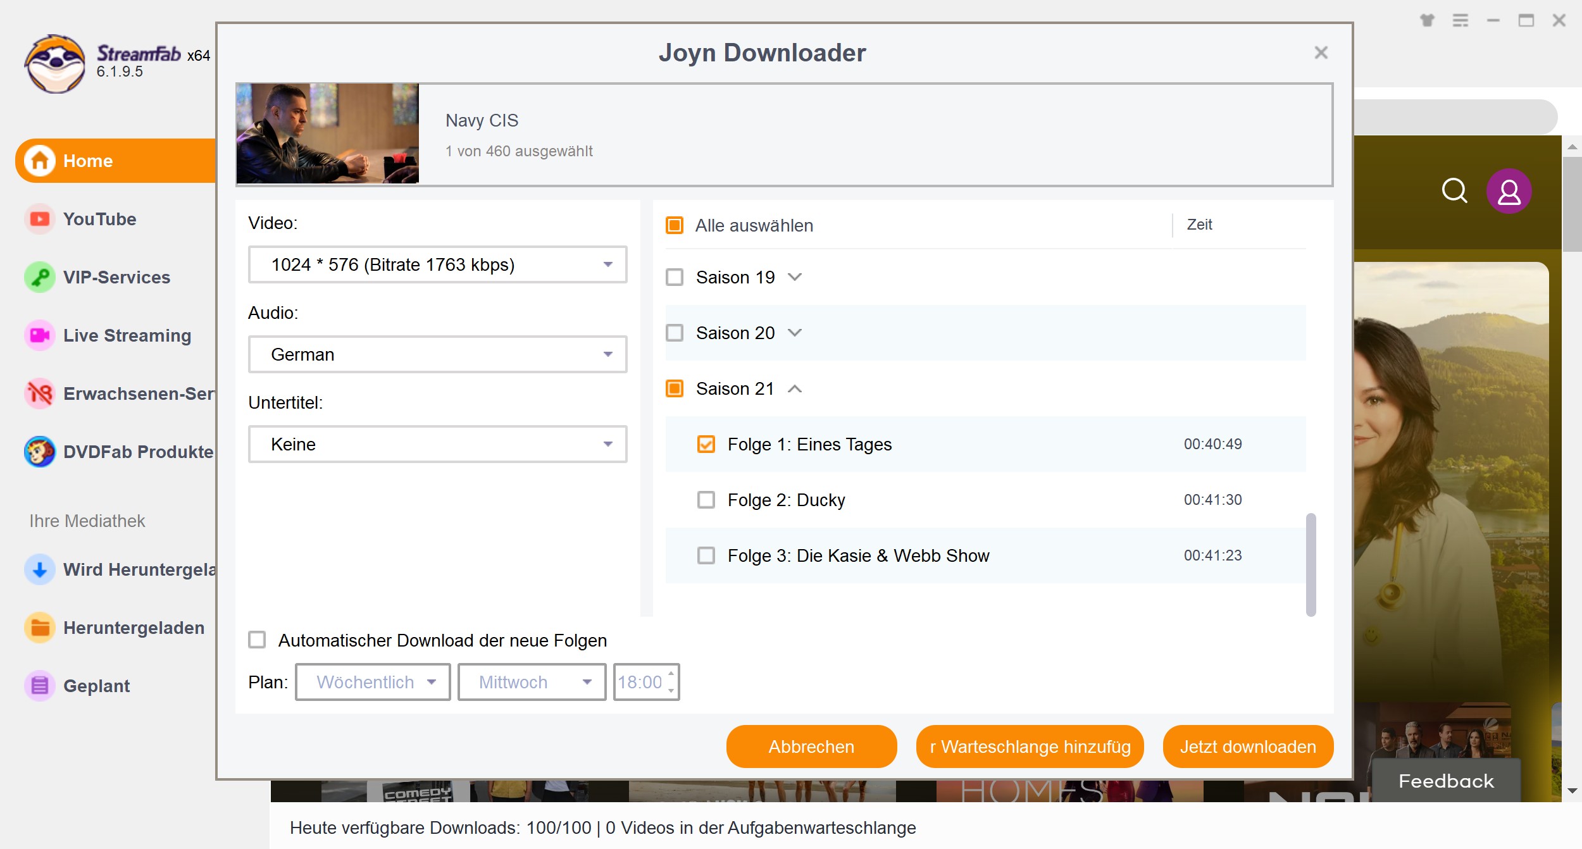Click the episode list scrollbar
Viewport: 1582px width, 849px height.
coord(1311,564)
